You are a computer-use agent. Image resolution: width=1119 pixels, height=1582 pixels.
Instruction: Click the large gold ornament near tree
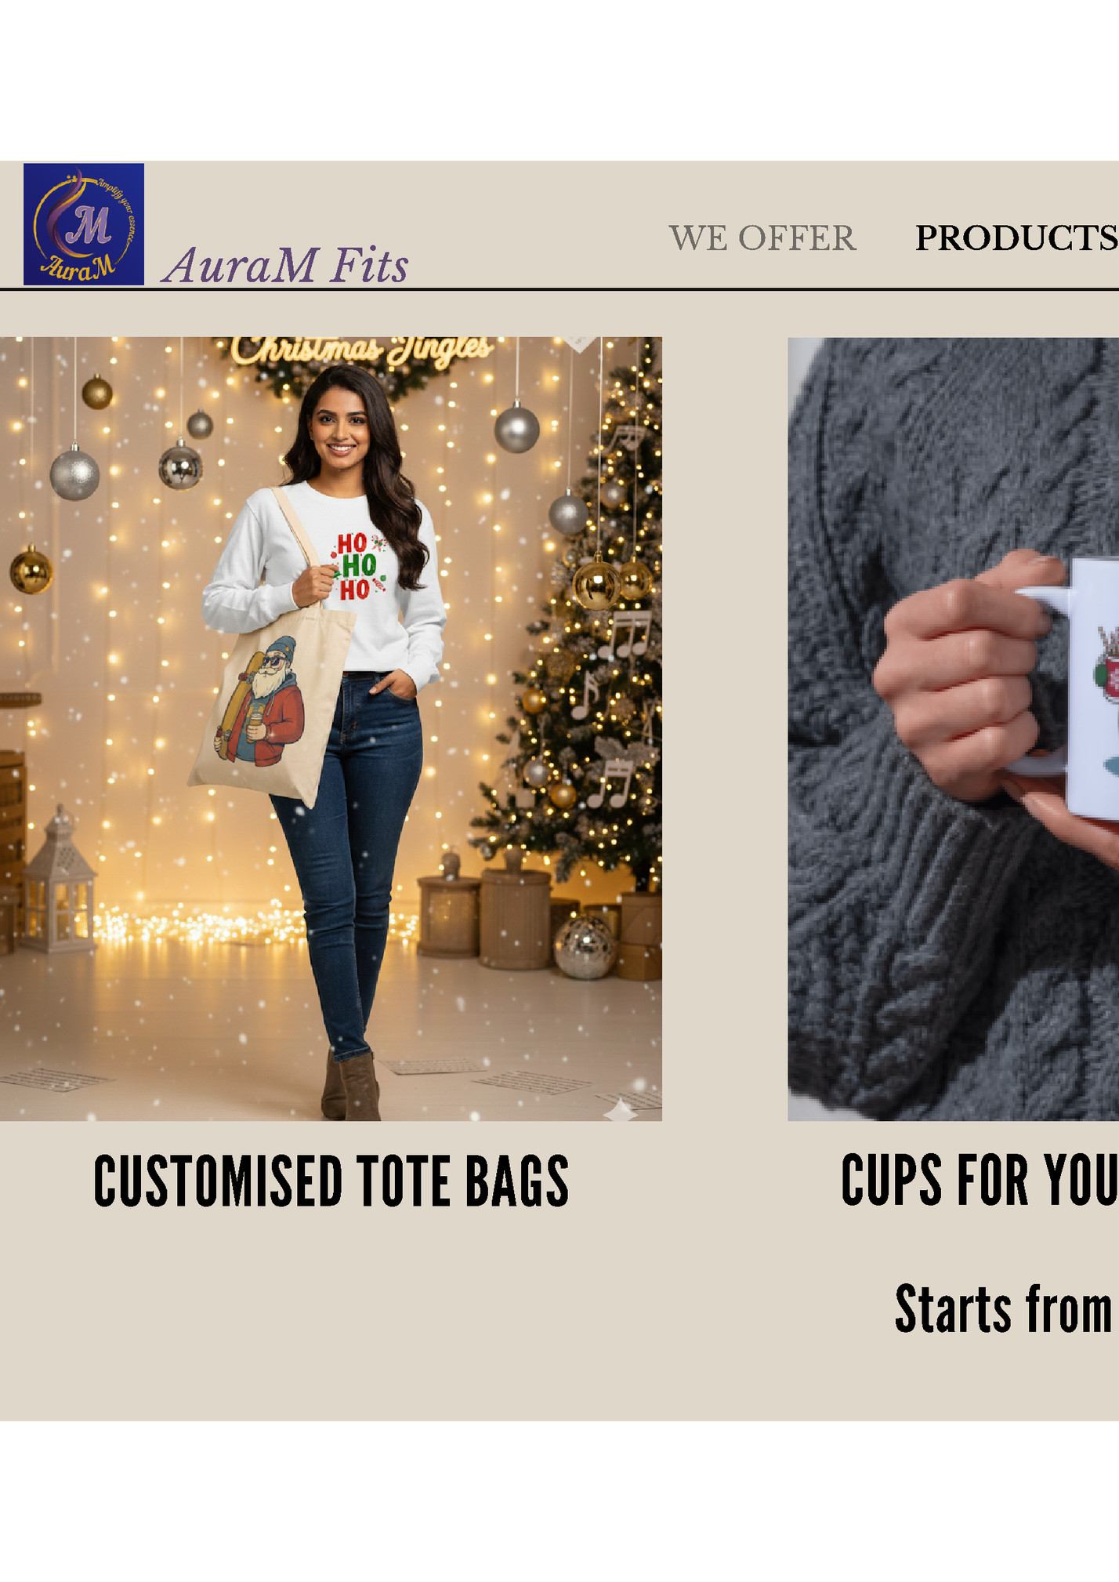[596, 583]
